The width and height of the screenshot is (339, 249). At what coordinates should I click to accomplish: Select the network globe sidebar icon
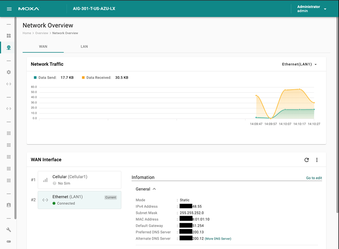click(9, 48)
